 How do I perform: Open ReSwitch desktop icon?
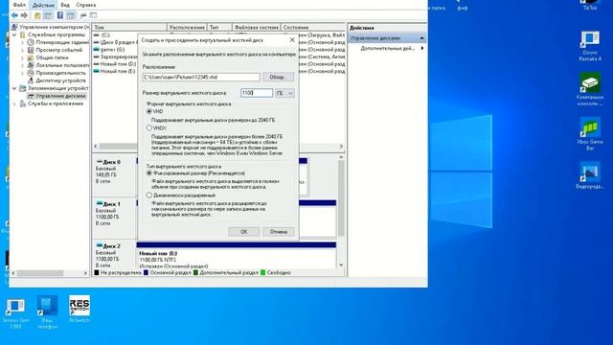pos(79,309)
